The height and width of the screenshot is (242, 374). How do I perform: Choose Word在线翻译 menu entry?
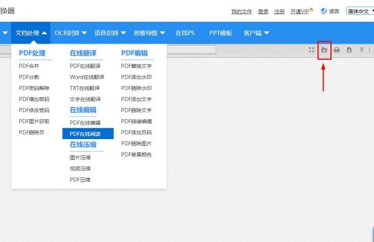87,77
